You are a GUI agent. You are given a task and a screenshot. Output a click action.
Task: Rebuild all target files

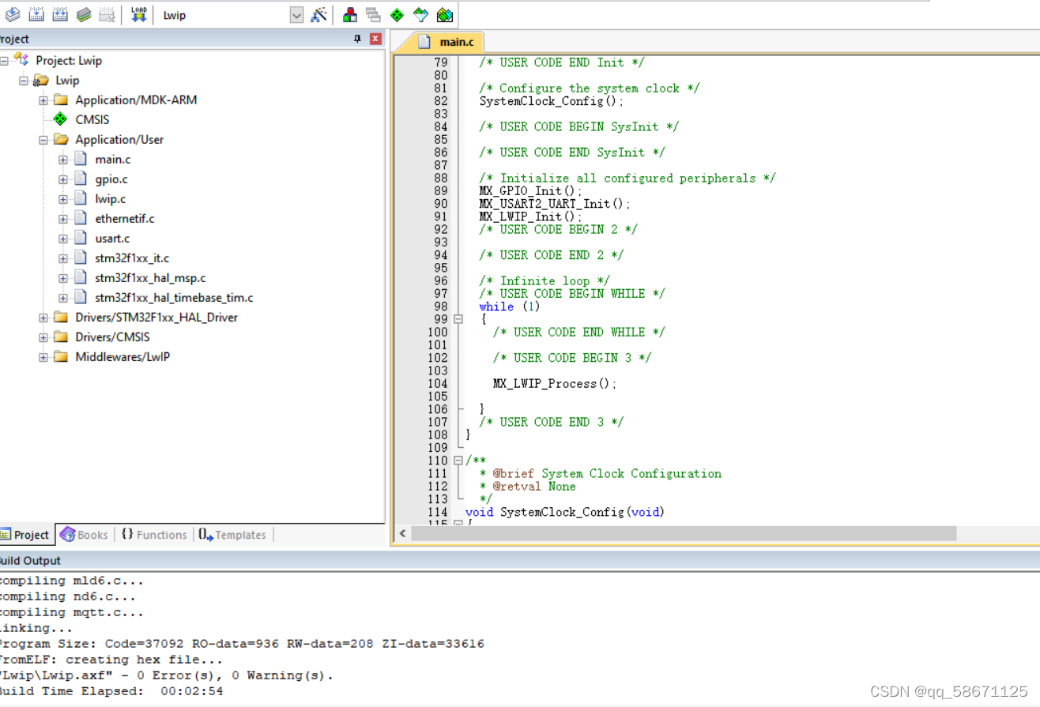tap(59, 14)
